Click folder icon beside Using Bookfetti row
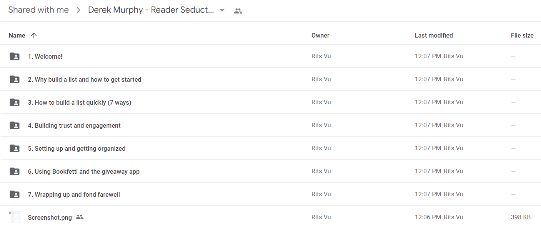Viewport: 541px width, 227px height. [x=15, y=171]
